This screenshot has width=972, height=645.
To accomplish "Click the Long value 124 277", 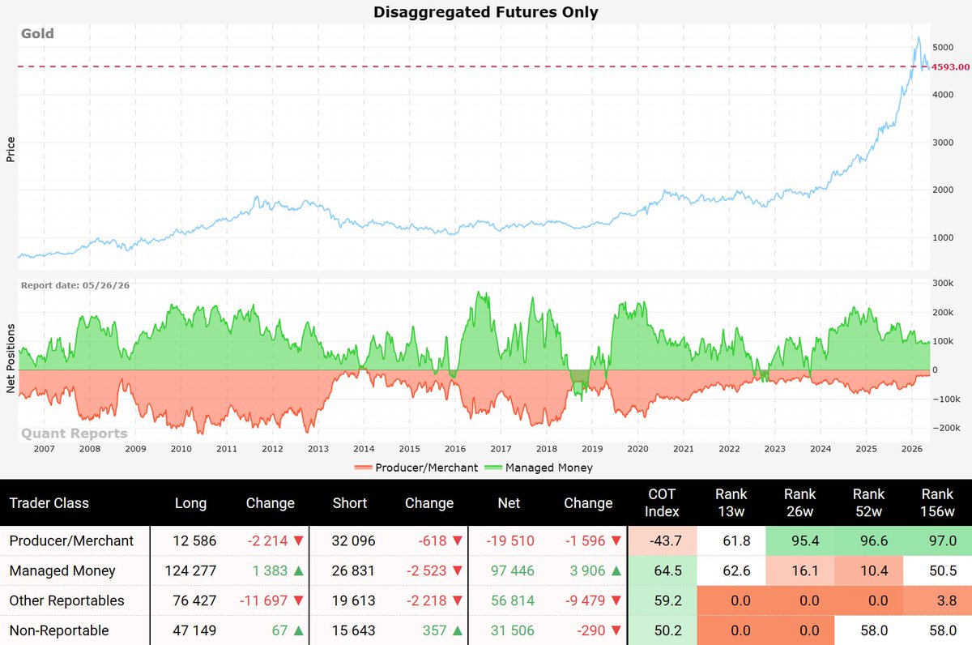I will coord(190,571).
